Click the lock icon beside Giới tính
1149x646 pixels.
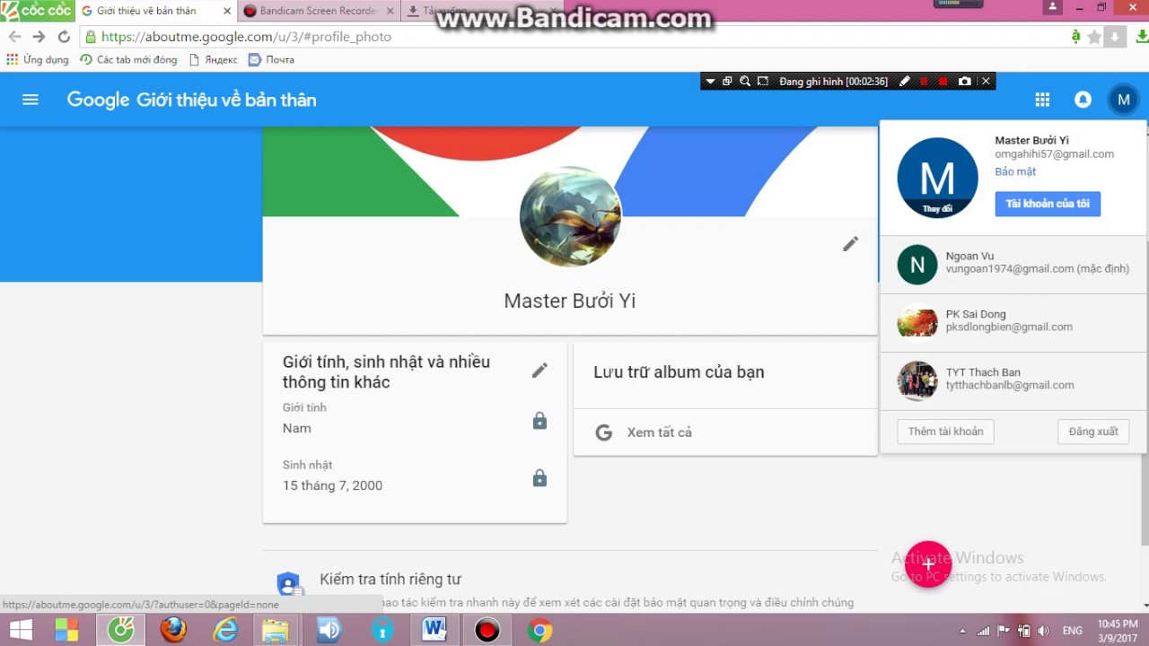click(539, 421)
